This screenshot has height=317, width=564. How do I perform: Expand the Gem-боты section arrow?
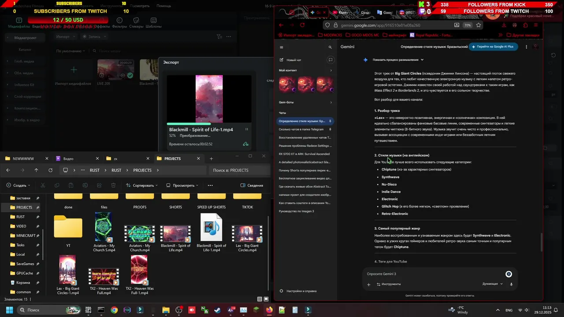(x=331, y=102)
